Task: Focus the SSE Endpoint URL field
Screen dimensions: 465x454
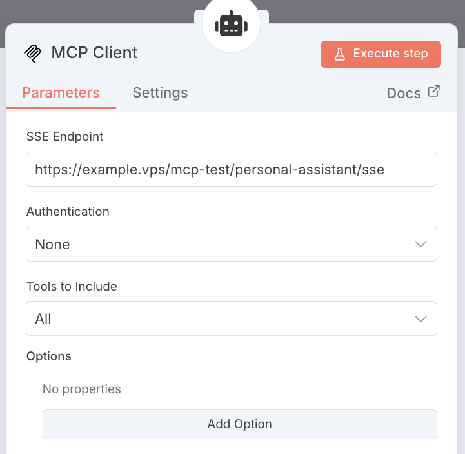Action: coord(231,170)
